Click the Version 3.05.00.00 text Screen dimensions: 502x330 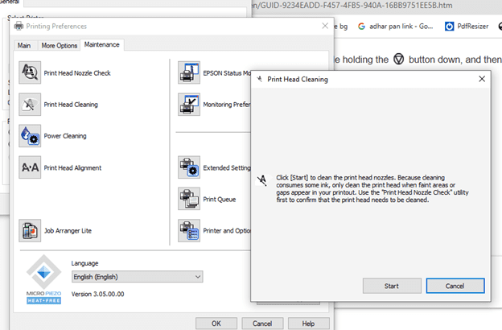97,294
